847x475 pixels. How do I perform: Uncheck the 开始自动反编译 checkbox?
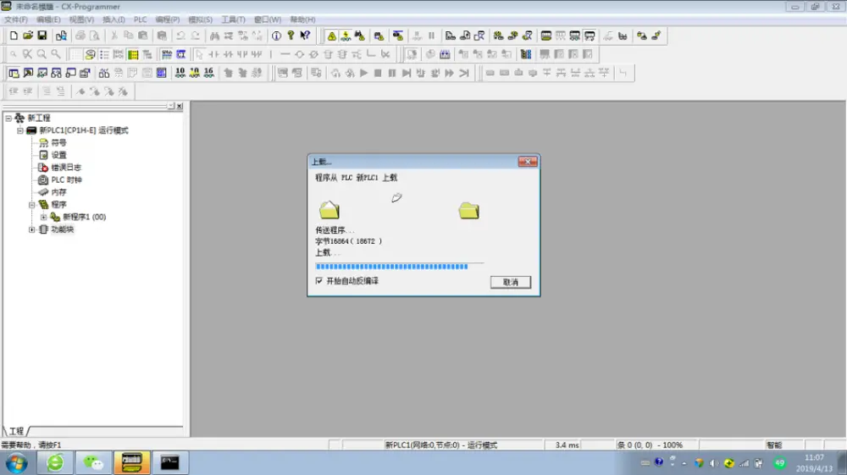(x=318, y=281)
